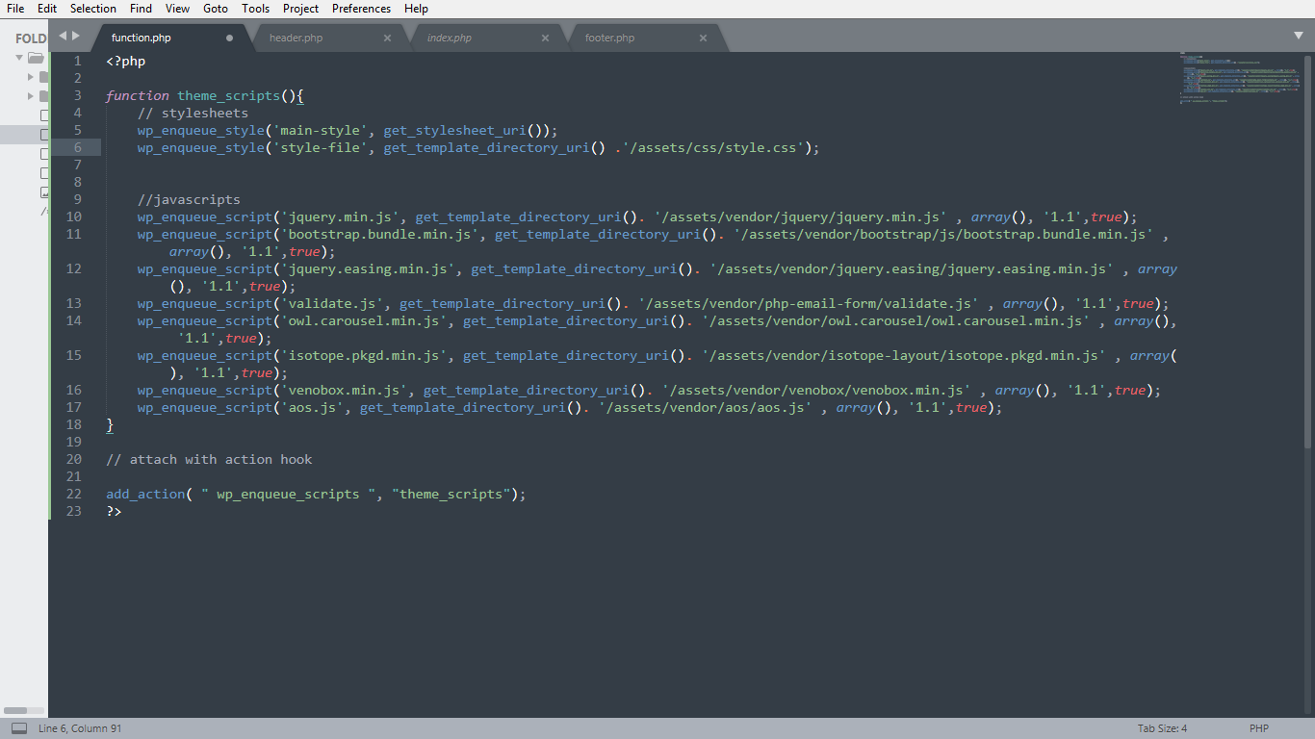
Task: Click line number 3 in gutter
Action: [78, 95]
